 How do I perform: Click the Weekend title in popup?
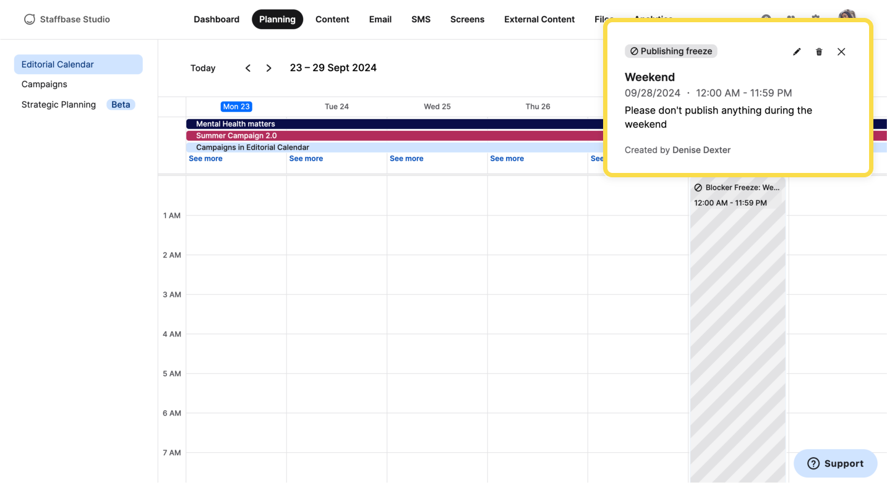(649, 77)
